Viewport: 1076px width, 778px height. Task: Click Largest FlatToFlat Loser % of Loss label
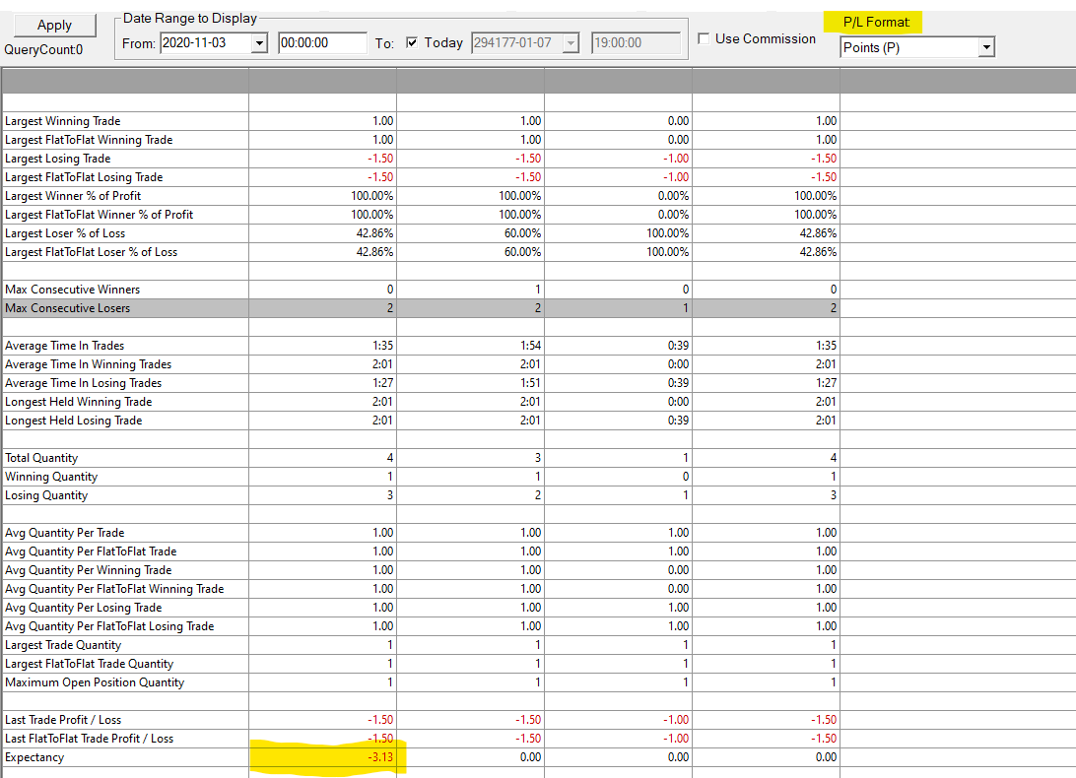[92, 252]
